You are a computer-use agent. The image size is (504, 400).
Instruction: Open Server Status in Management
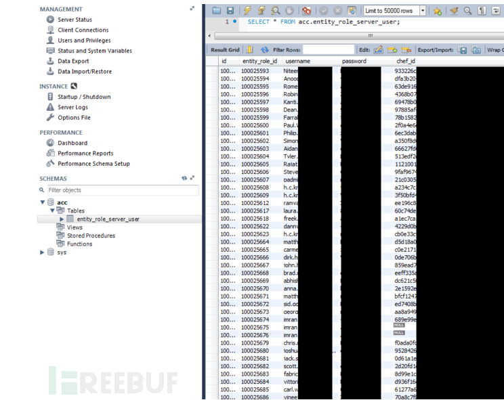[75, 20]
